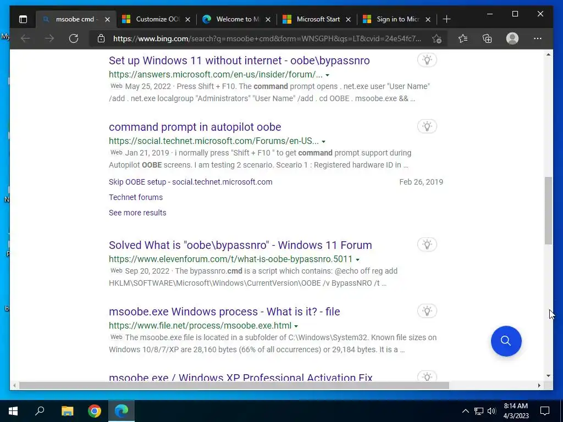Open the network status tray icon
The width and height of the screenshot is (563, 422).
coord(479,411)
